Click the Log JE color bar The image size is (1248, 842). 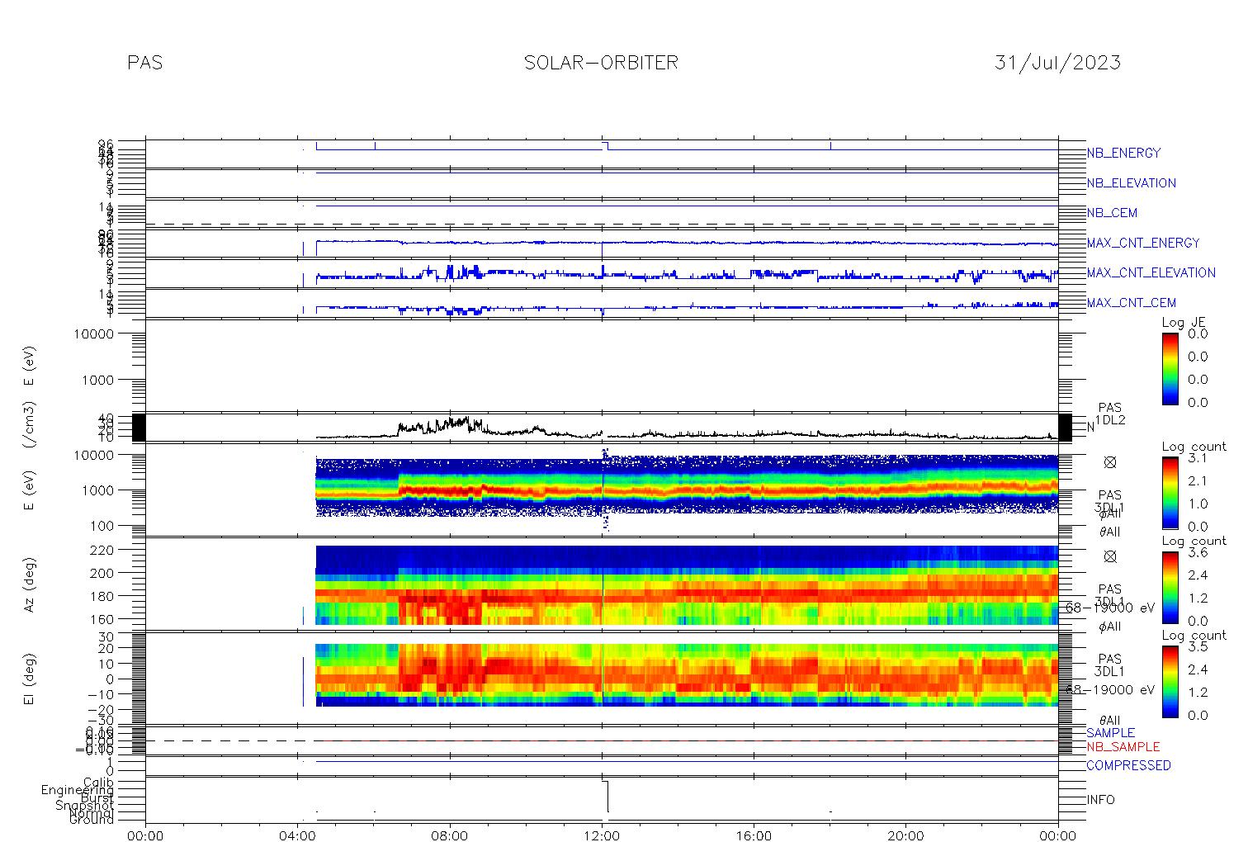coord(1170,368)
